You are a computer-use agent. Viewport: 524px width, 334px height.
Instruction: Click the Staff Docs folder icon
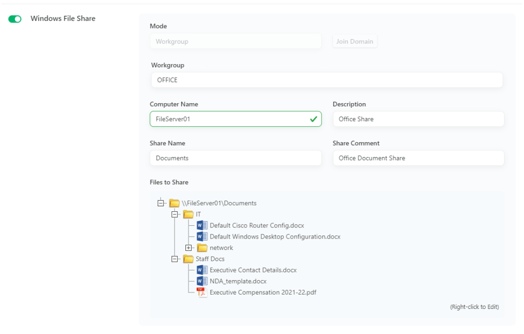point(188,259)
